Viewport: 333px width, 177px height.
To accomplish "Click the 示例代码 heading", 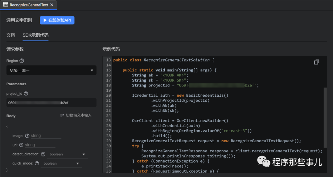I will pos(111,49).
